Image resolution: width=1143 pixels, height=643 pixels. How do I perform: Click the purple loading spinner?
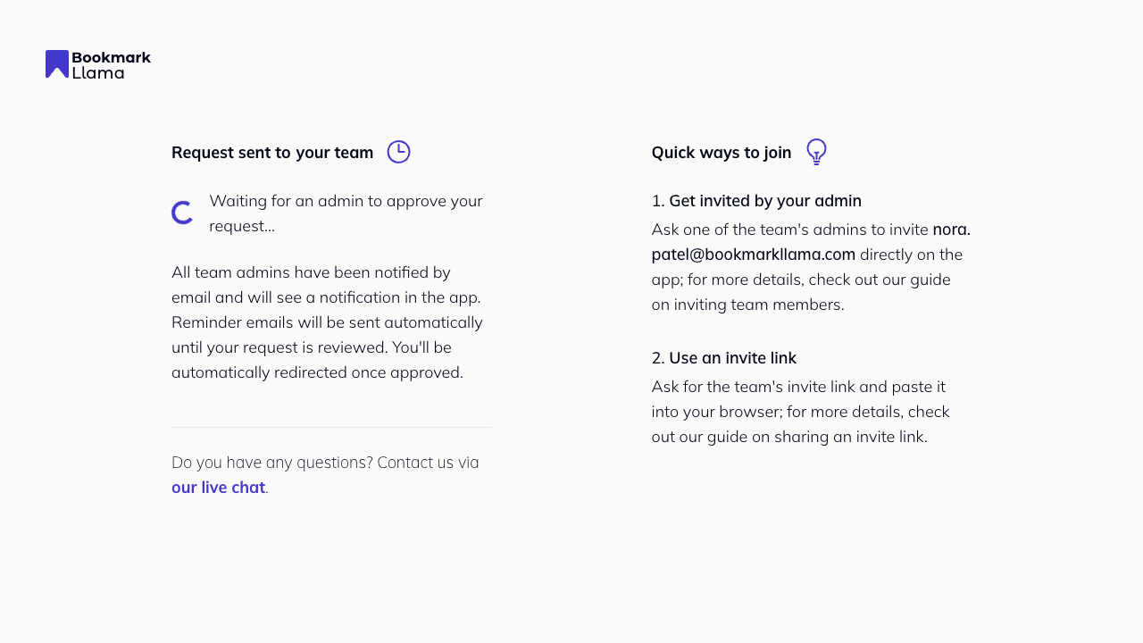click(182, 213)
